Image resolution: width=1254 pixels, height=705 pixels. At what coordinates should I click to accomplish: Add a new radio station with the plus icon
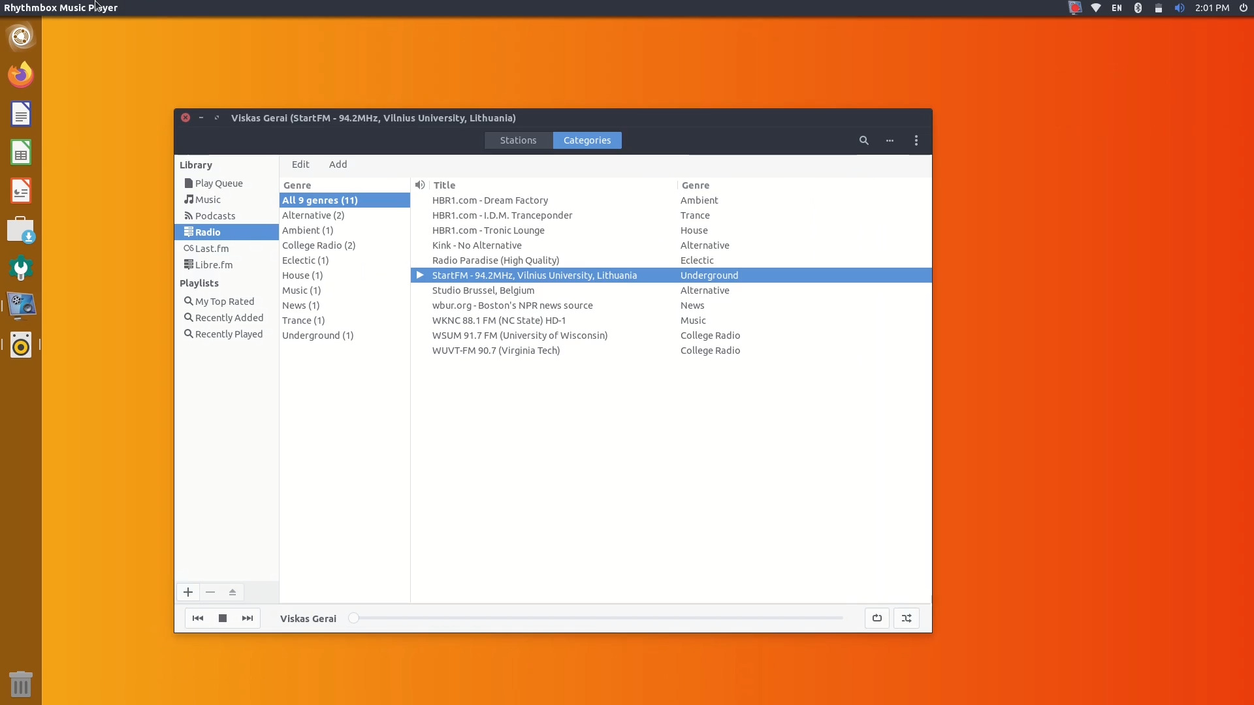point(188,592)
